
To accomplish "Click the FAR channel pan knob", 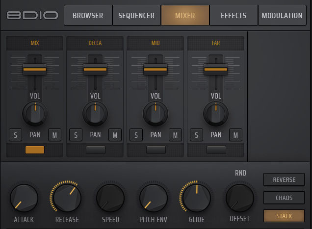I will tap(216, 114).
